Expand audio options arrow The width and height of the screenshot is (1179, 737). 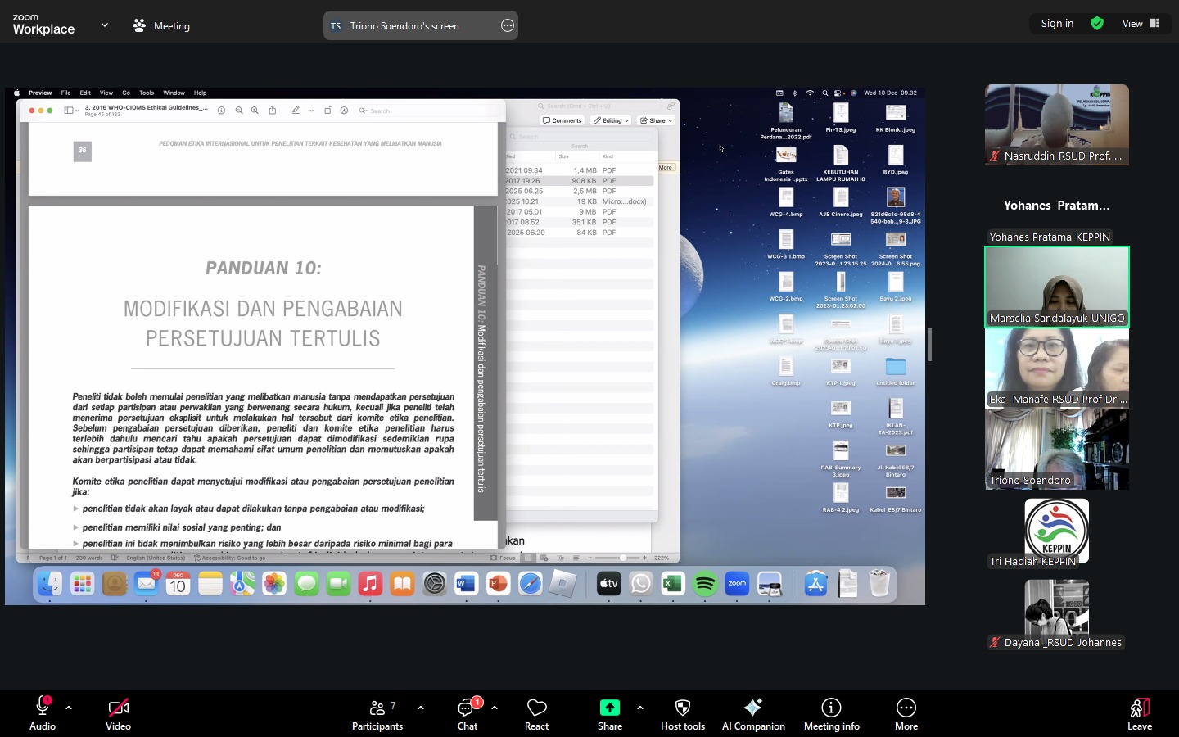pos(69,708)
